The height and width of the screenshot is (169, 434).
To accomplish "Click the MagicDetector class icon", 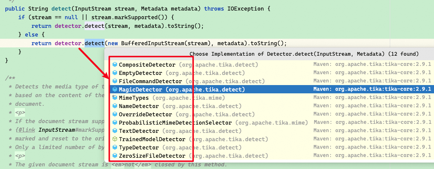I will click(x=115, y=90).
